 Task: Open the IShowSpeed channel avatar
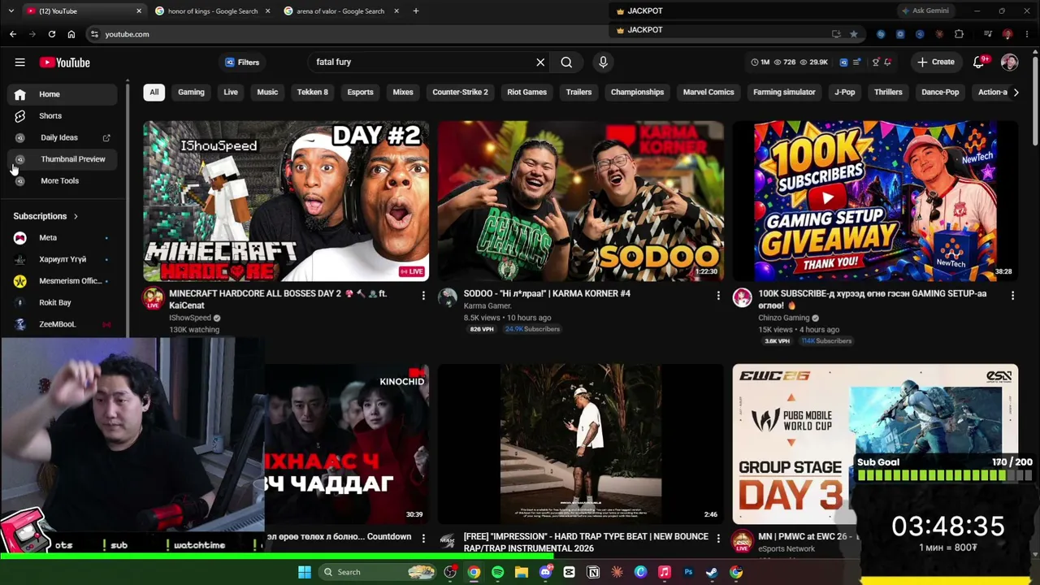(154, 298)
